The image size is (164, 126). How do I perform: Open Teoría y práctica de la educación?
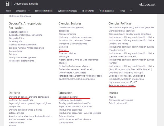75,103
